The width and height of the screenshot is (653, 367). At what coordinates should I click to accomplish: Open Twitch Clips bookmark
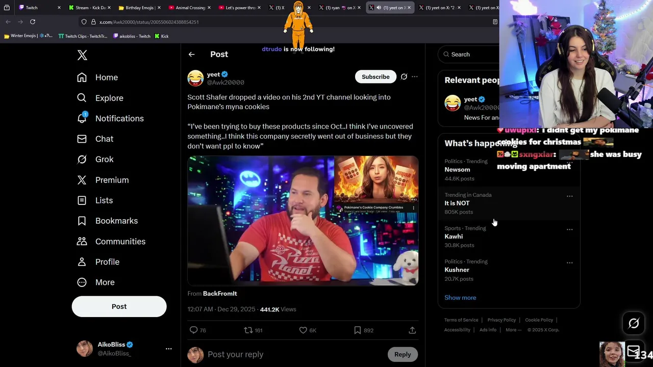coord(83,36)
